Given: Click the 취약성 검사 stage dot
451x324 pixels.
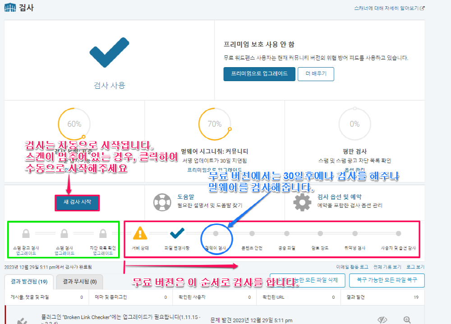Looking at the screenshot, I should point(355,233).
